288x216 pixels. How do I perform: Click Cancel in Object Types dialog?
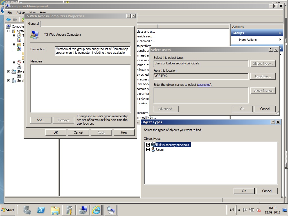(267, 191)
